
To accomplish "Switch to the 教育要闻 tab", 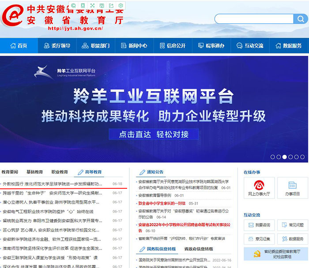I will click(10, 172).
